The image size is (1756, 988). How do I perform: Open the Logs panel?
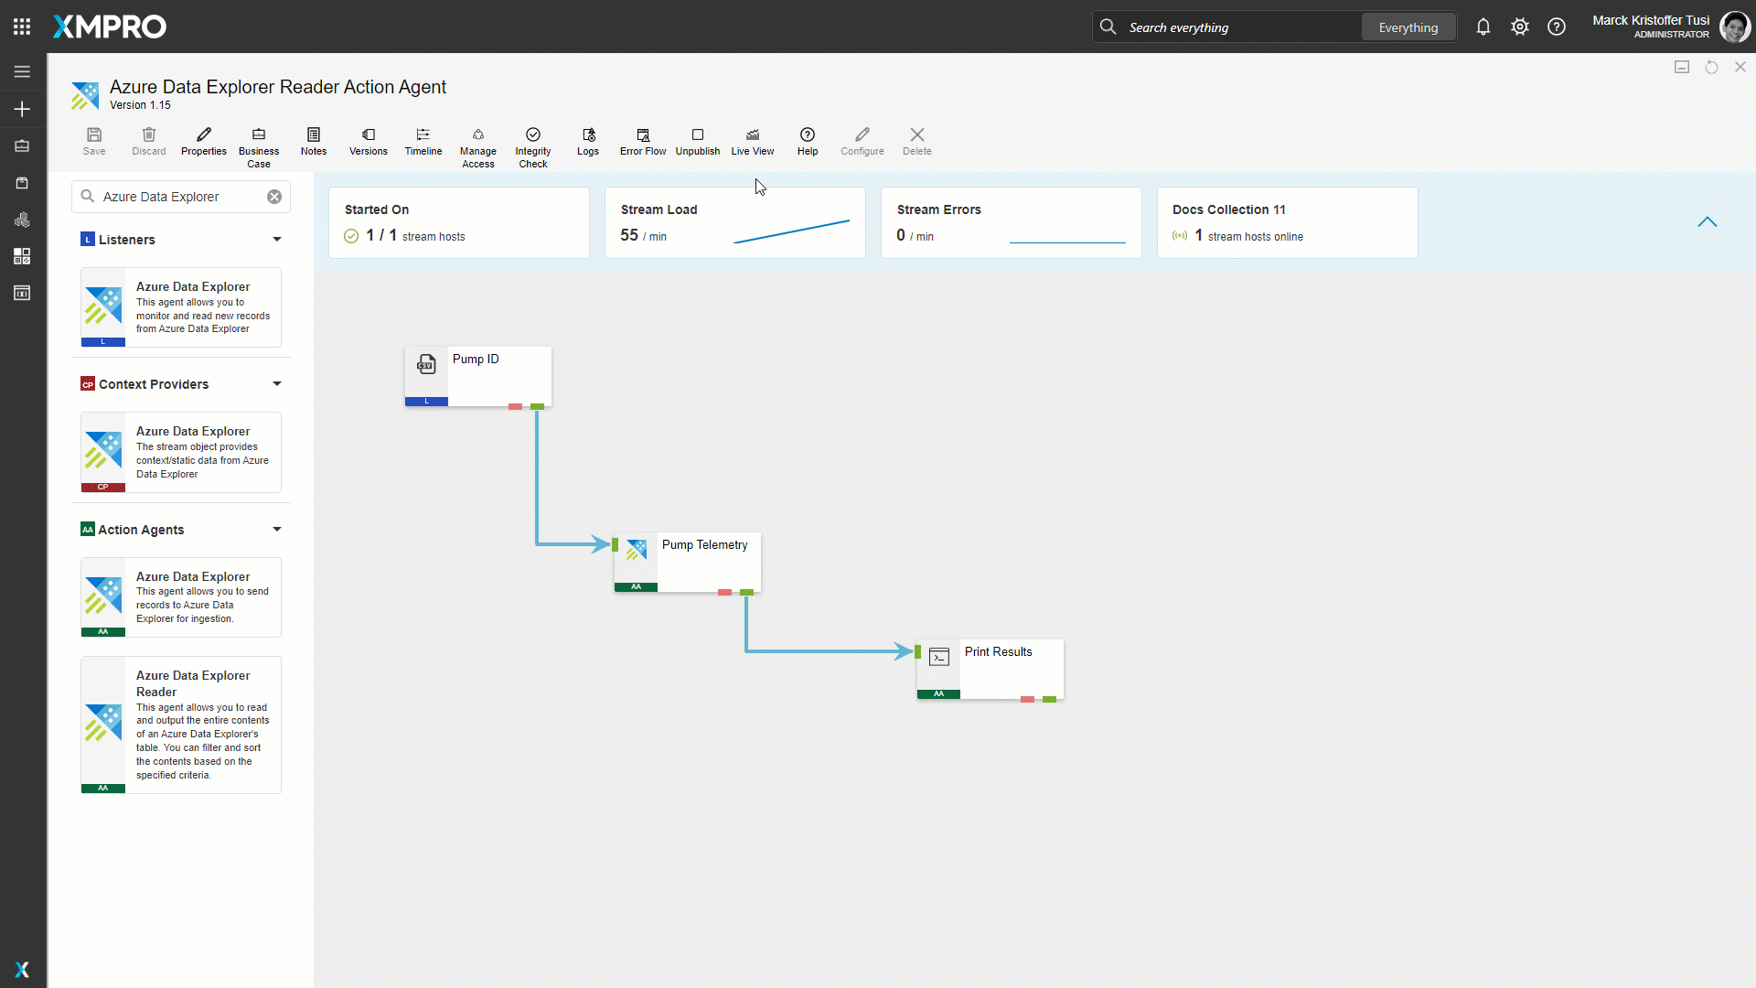coord(588,142)
